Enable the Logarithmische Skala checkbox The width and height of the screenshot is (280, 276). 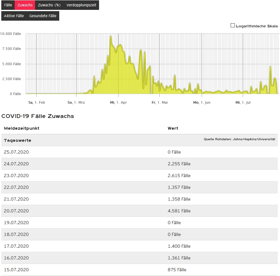tap(233, 25)
